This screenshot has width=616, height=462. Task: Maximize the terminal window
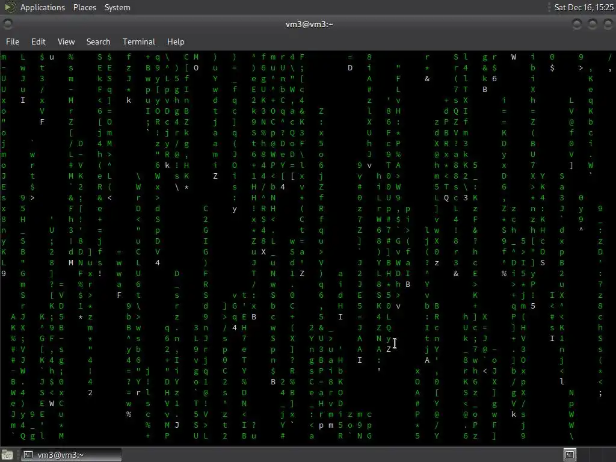pyautogui.click(x=592, y=24)
